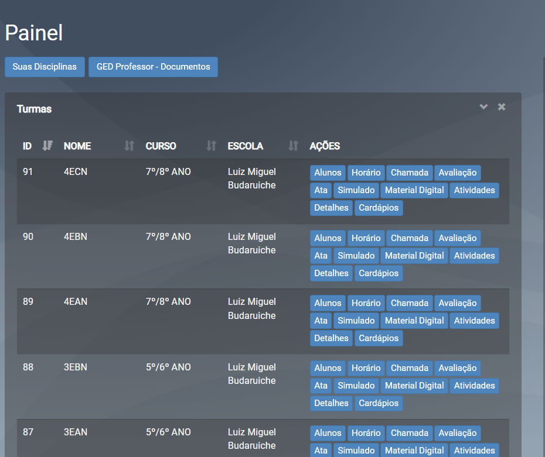Click the ESCOLA column header
The image size is (545, 457).
(246, 146)
